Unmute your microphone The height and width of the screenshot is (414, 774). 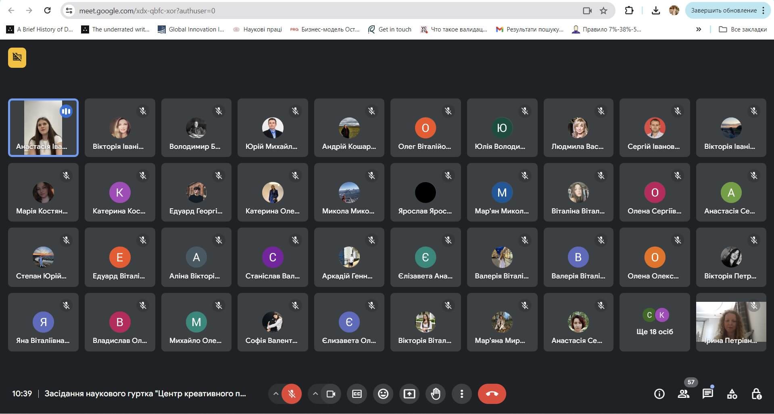292,394
